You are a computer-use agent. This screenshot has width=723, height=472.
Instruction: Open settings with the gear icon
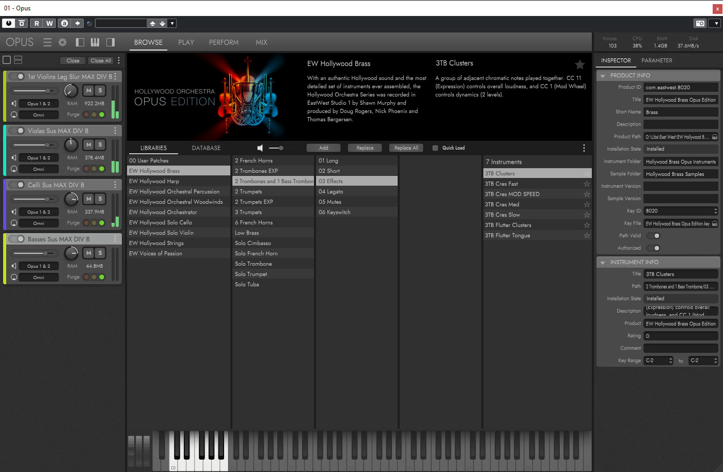62,42
